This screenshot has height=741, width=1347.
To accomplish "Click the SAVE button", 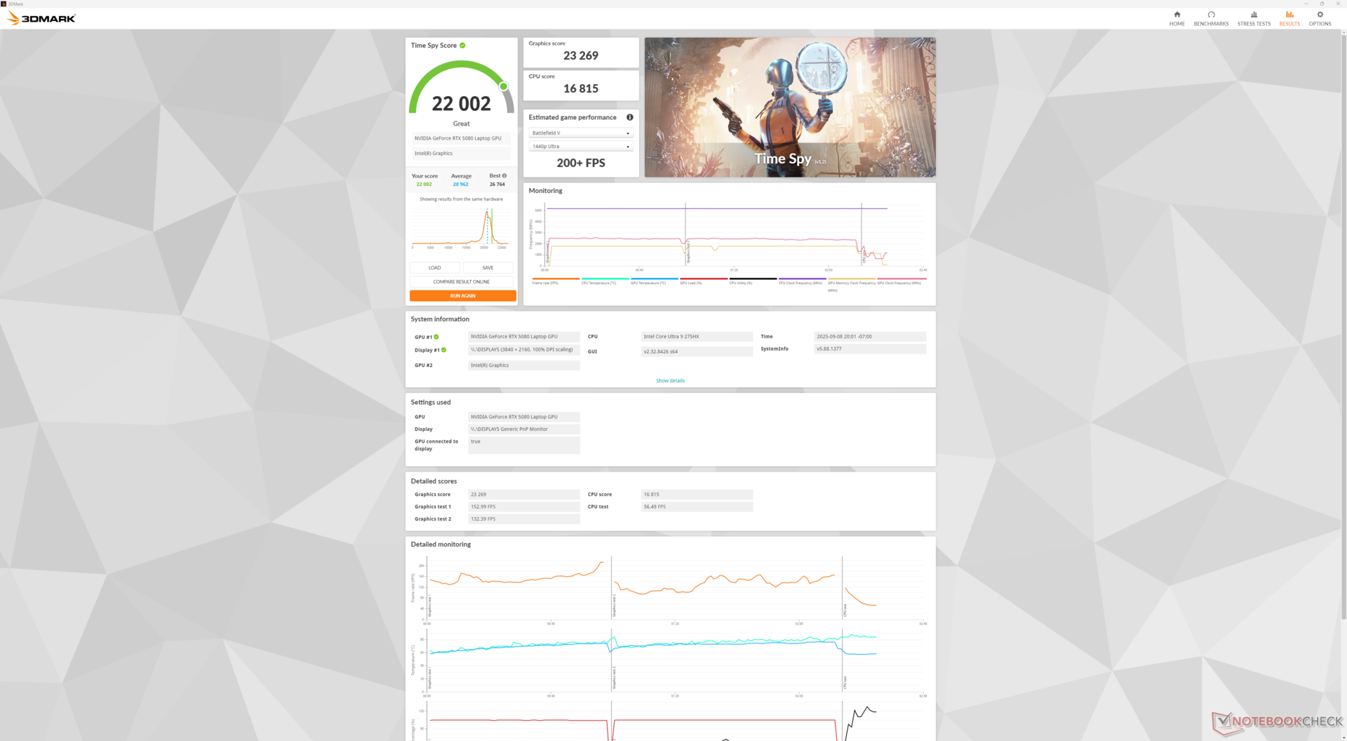I will (x=488, y=267).
